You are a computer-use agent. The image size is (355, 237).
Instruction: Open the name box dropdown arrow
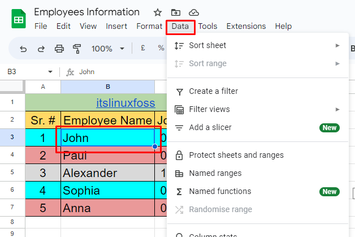[x=50, y=72]
